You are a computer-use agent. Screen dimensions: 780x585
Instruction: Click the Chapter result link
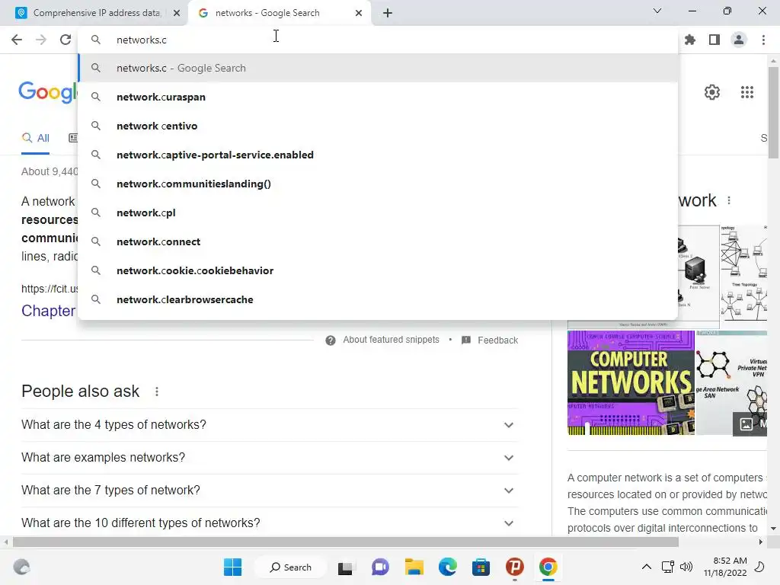click(49, 311)
